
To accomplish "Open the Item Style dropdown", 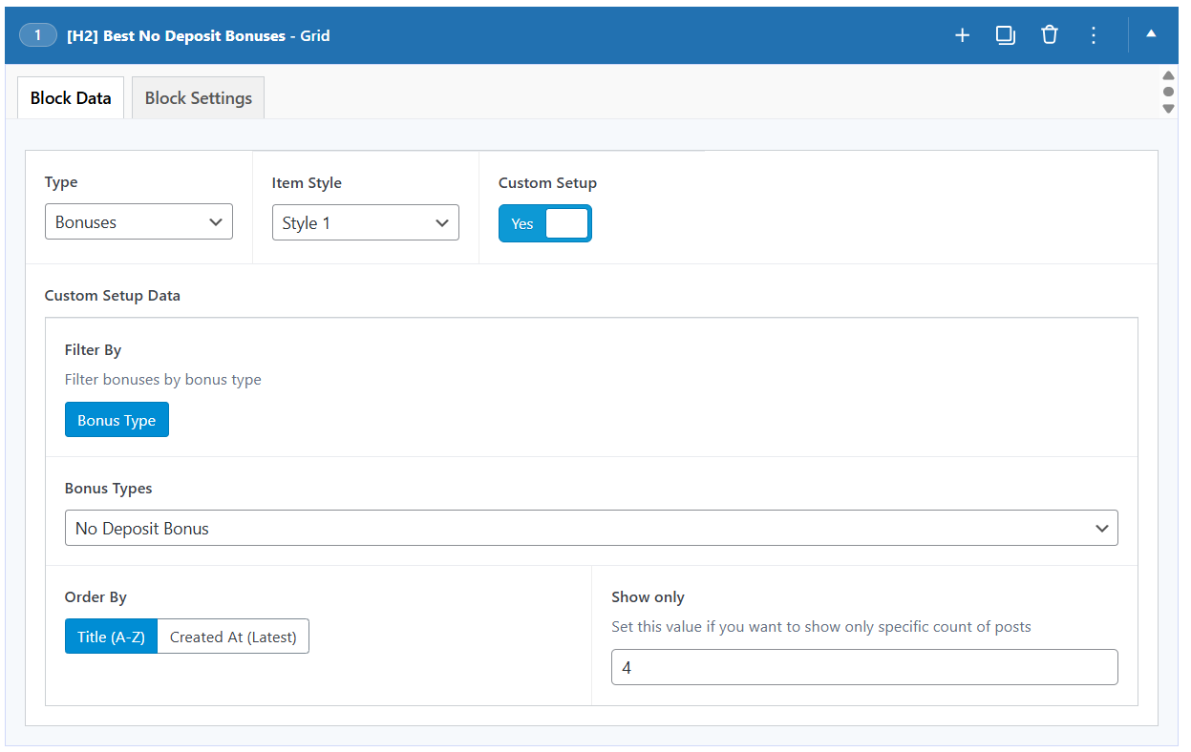I will click(365, 221).
